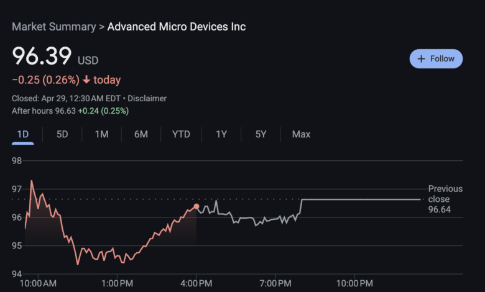
Task: Click the +0.24 (0.25%) after-hours change
Action: (103, 111)
